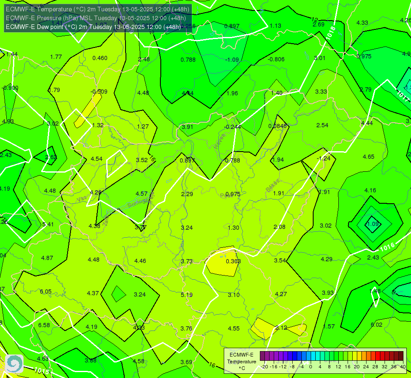Click the 1016 isobar label
This screenshot has height=378, width=411.
(387, 247)
